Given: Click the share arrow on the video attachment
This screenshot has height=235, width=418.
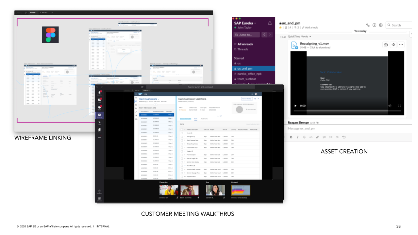Looking at the screenshot, I should 393,45.
